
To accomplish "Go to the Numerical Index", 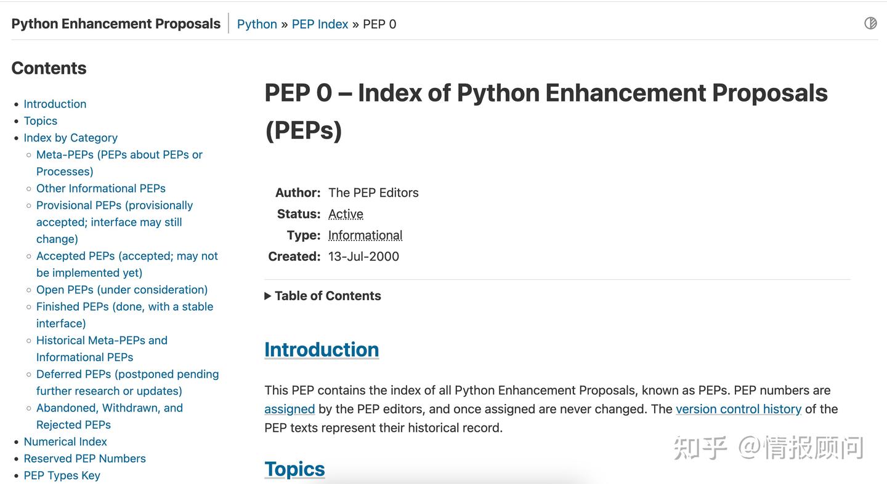I will coord(65,442).
